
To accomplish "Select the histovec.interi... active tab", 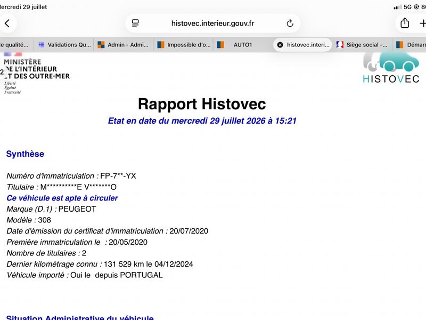I will (x=302, y=45).
